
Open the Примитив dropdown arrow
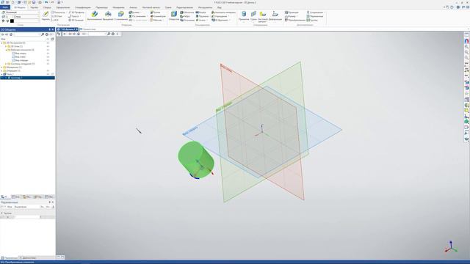point(244,22)
